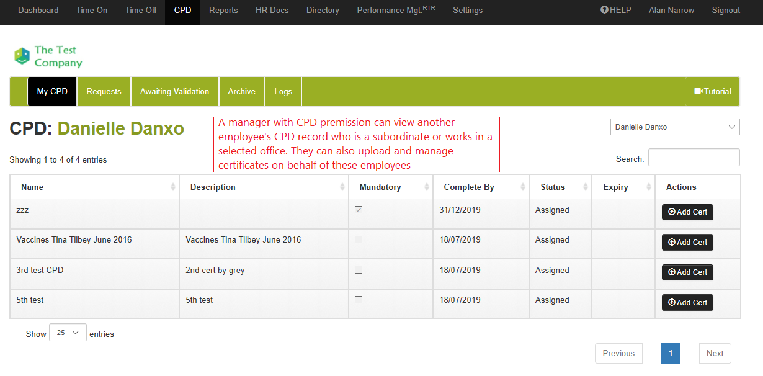
Task: Add Cert for 3rd test CPD
Action: coord(687,272)
